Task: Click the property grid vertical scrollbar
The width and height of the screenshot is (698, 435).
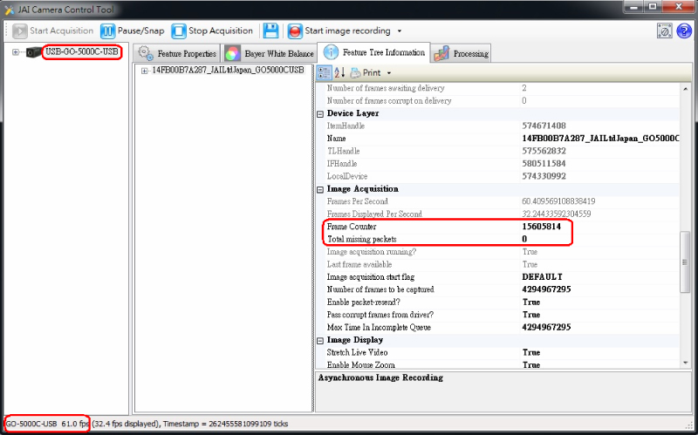Action: click(687, 262)
